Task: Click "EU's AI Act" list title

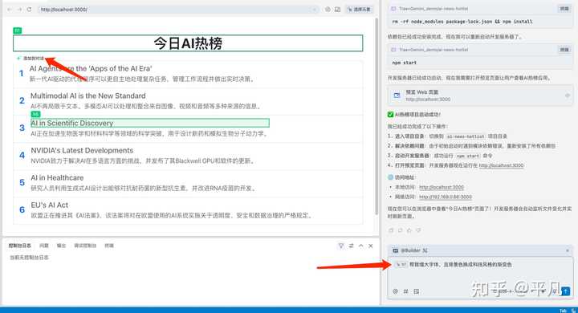Action: click(50, 205)
